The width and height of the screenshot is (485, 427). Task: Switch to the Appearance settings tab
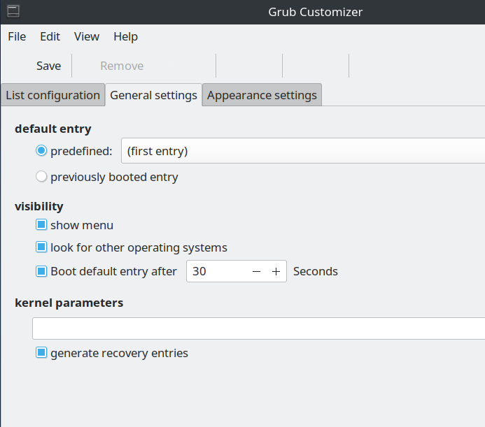[262, 95]
